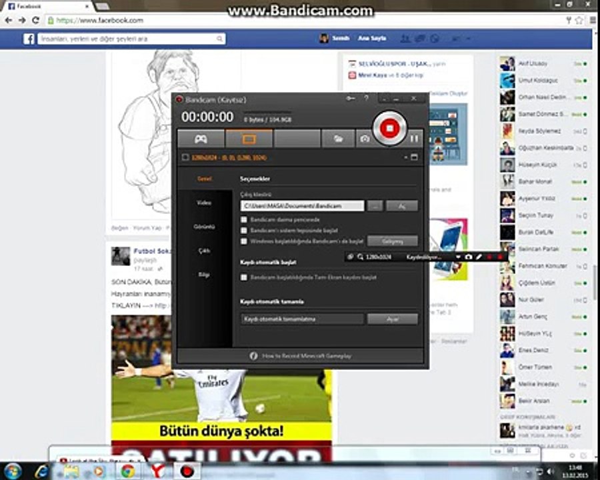600x480 pixels.
Task: Click Bandicam key registration icon
Action: 350,99
